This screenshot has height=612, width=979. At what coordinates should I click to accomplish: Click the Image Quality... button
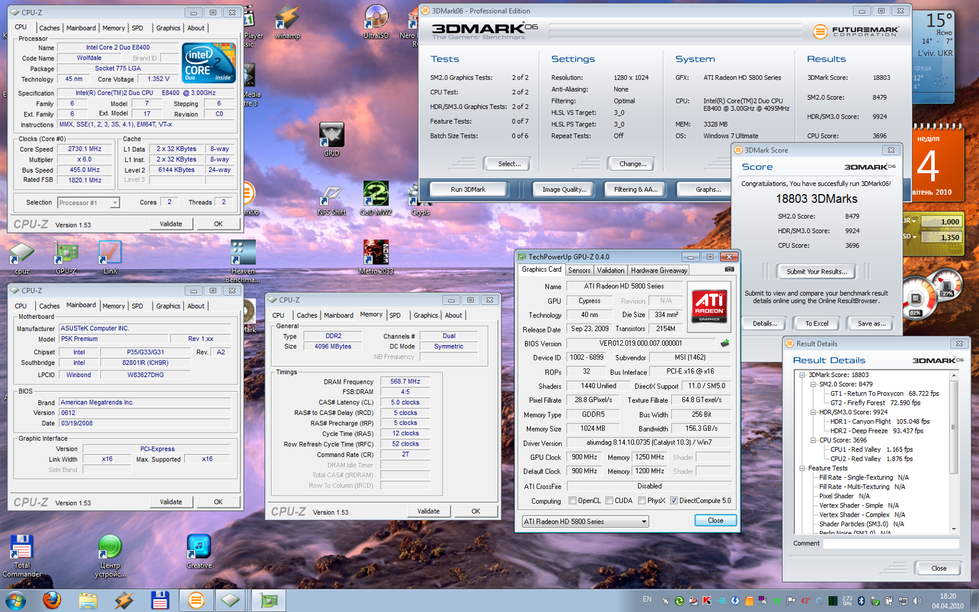pos(564,190)
